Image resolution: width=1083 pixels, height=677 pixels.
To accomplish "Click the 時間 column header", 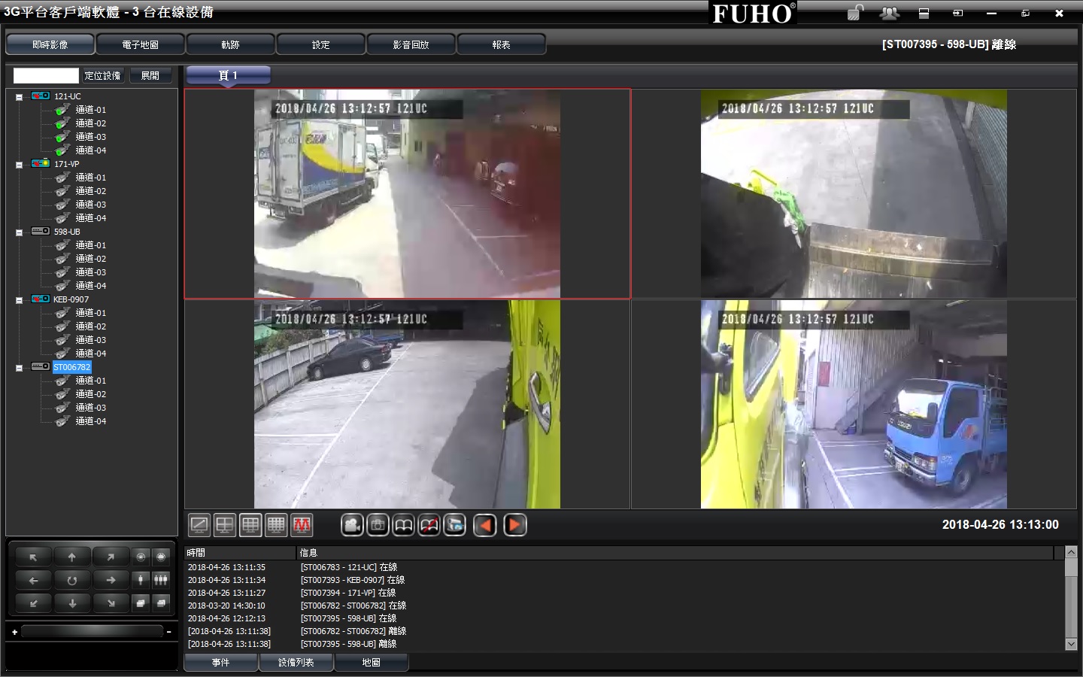I will [241, 553].
